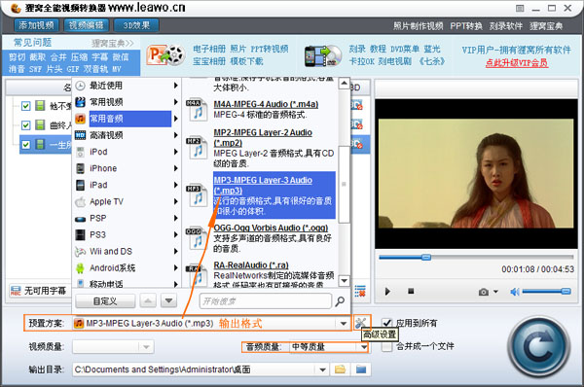
Task: Select 高清视频 HD video category
Action: 127,135
